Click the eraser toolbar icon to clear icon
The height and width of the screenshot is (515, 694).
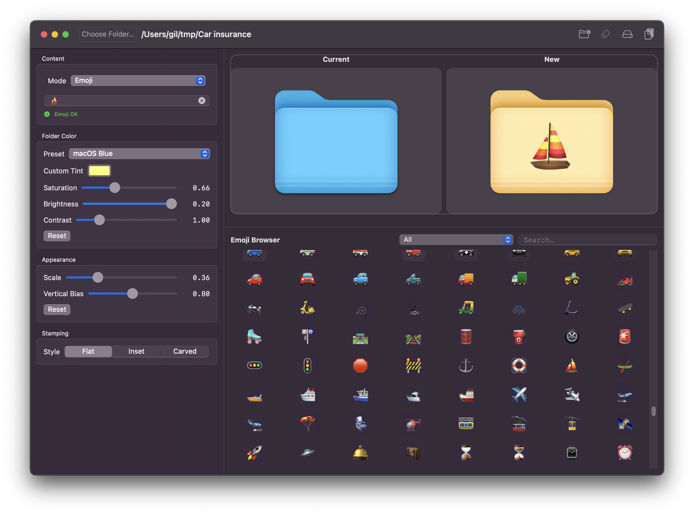606,34
